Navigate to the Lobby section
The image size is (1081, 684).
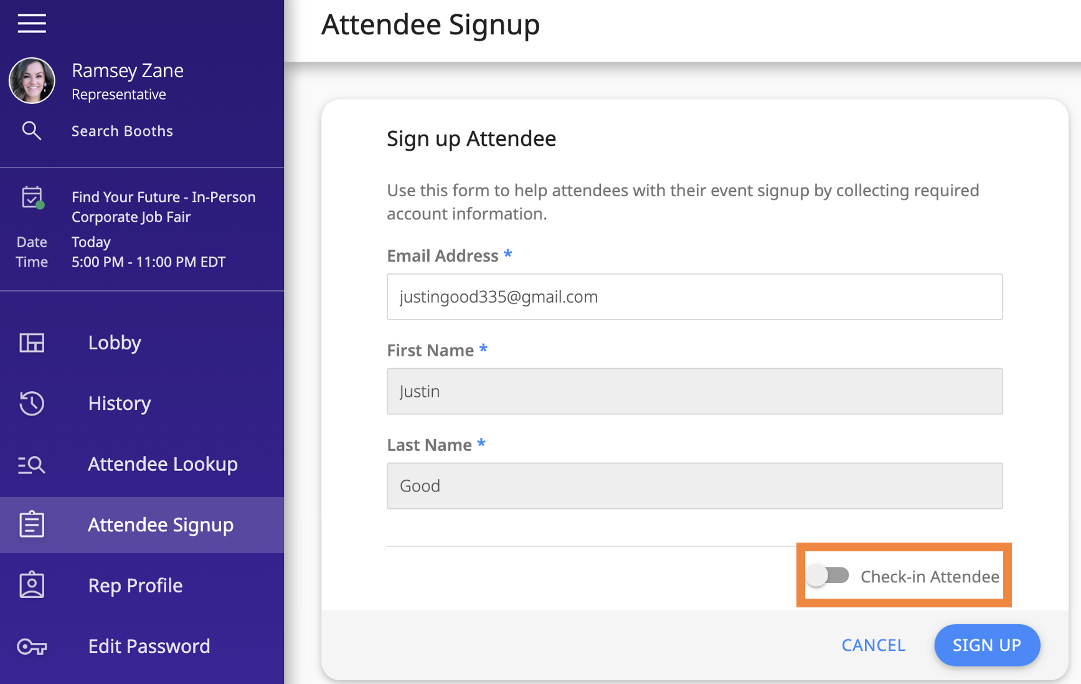point(114,343)
